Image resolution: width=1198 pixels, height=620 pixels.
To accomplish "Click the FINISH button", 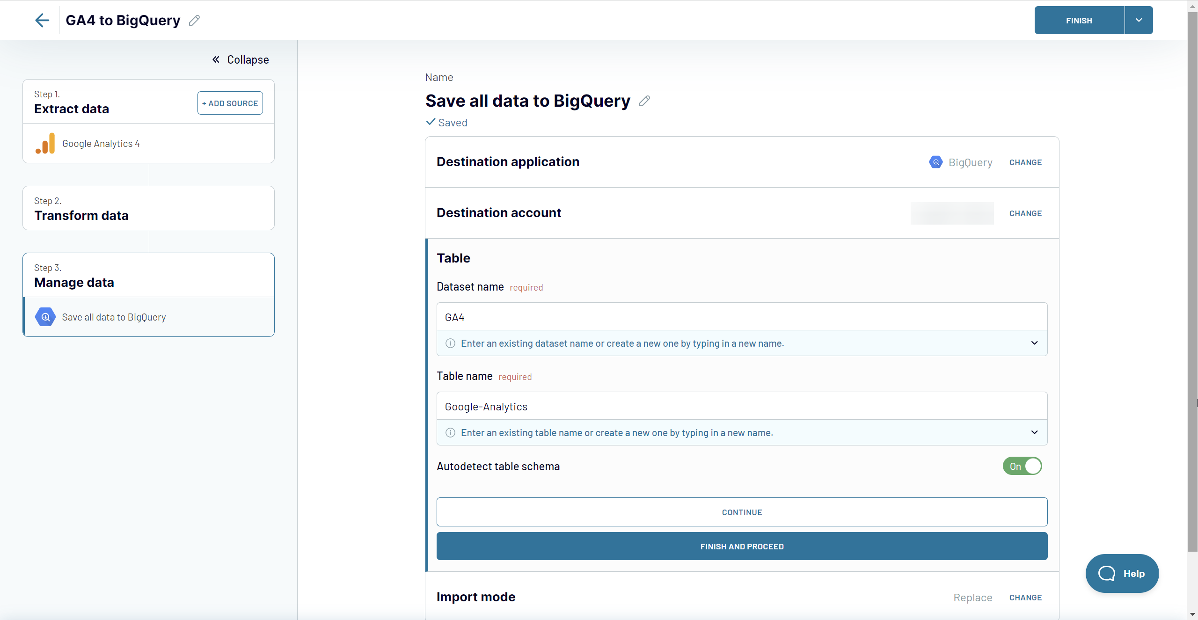I will 1079,20.
